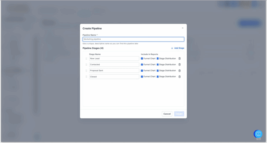The image size is (267, 143).
Task: Toggle Stage Distribution for Contacted stage
Action: click(x=158, y=65)
